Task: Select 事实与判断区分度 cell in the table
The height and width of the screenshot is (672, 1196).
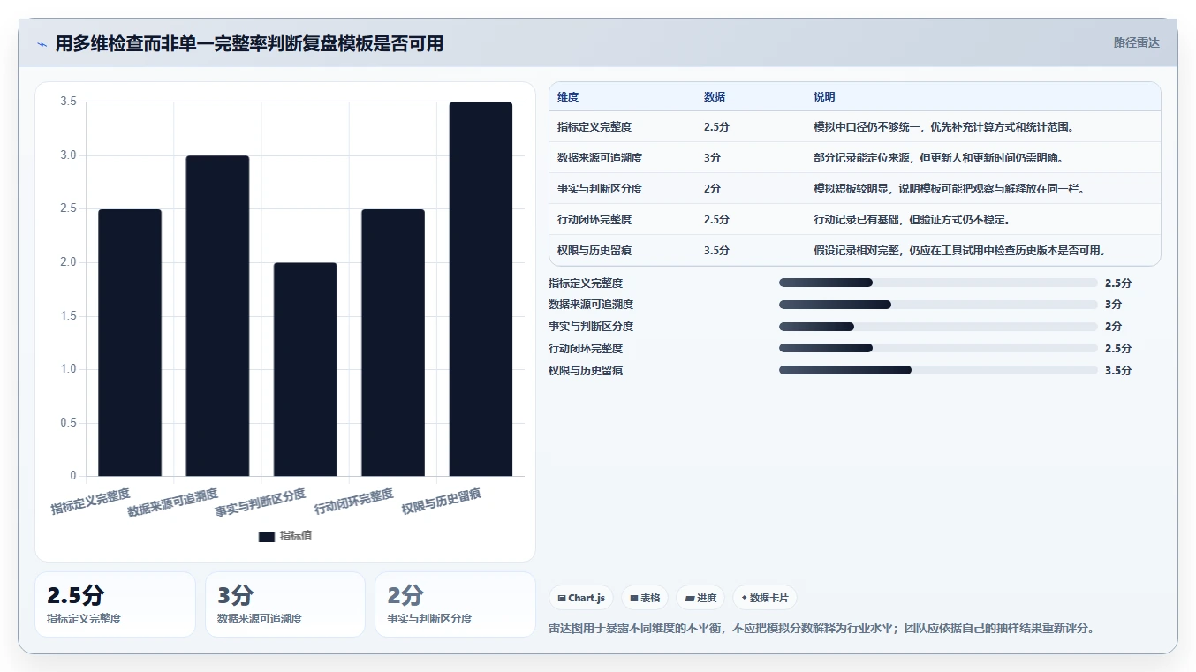Action: coord(600,189)
